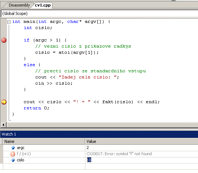Click the red error icon beside f / (i+1)

point(13,154)
